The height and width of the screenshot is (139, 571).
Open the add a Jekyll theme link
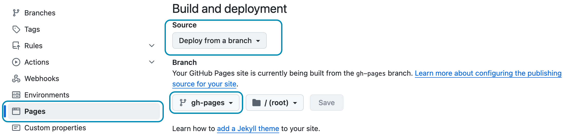point(248,128)
